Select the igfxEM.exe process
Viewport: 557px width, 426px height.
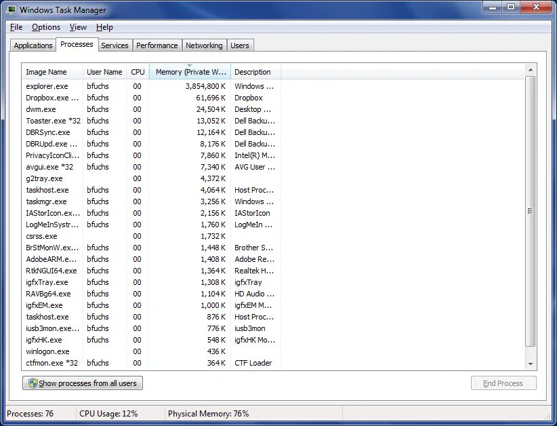click(x=152, y=305)
